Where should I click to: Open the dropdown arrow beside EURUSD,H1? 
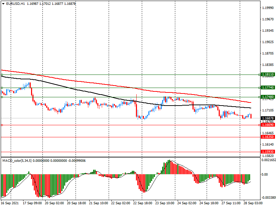(3, 4)
